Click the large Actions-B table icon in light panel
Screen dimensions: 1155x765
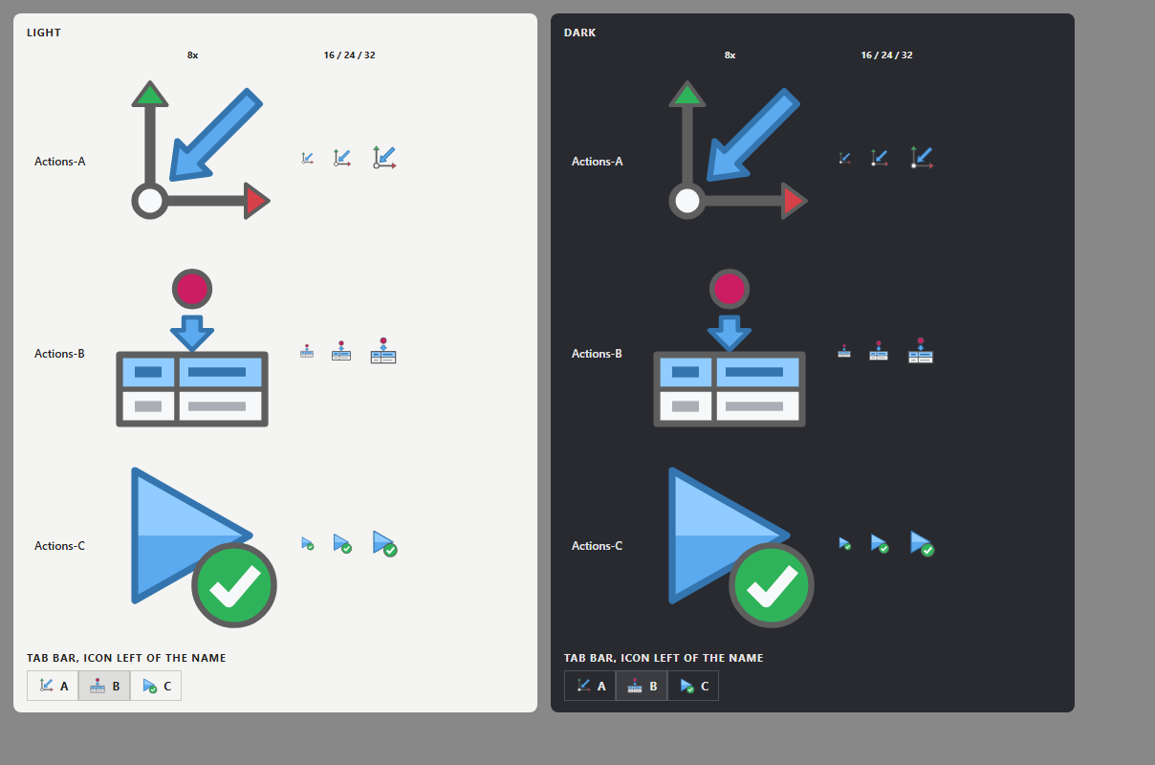(x=192, y=348)
